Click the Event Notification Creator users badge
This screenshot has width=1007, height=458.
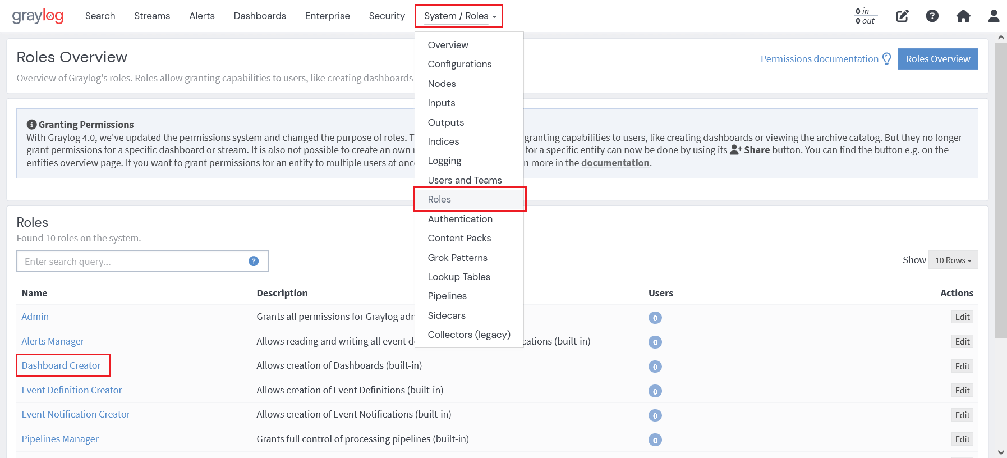click(655, 415)
